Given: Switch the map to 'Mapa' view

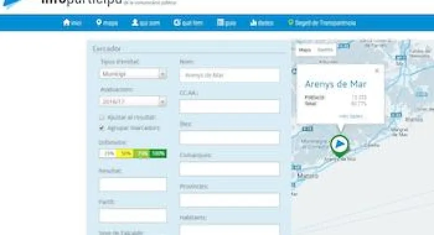Looking at the screenshot, I should [x=305, y=50].
